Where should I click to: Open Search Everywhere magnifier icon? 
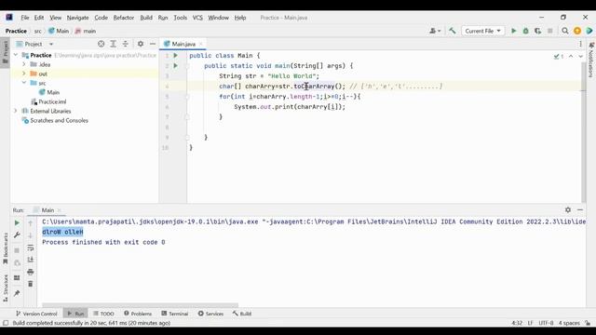pos(565,31)
